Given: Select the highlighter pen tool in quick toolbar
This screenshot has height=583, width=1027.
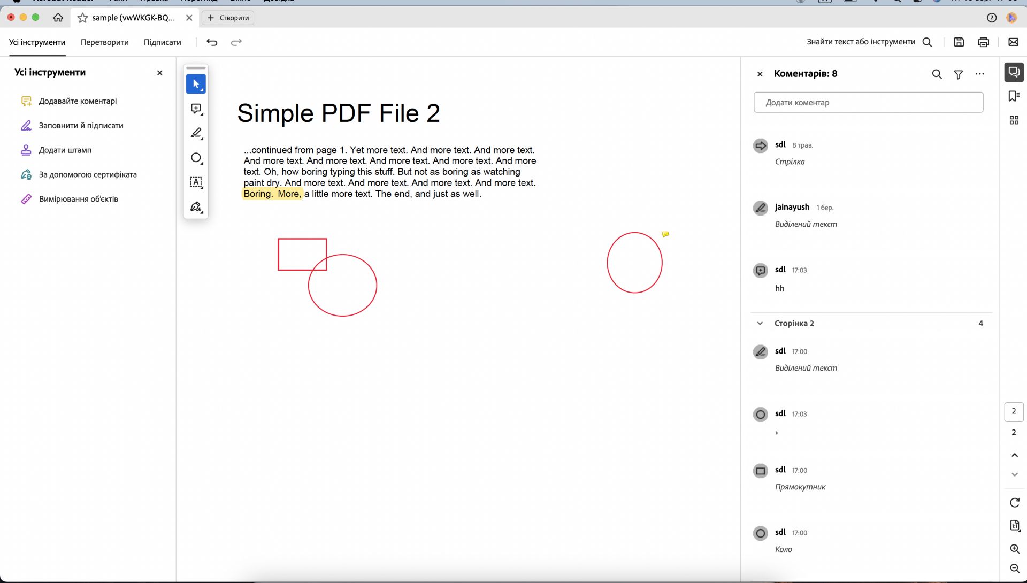Looking at the screenshot, I should pyautogui.click(x=196, y=133).
